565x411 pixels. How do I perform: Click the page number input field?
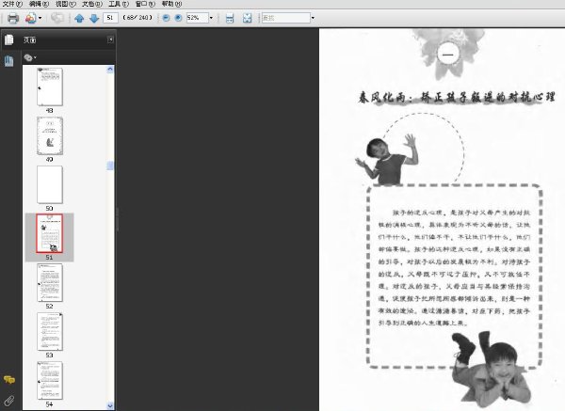(110, 18)
